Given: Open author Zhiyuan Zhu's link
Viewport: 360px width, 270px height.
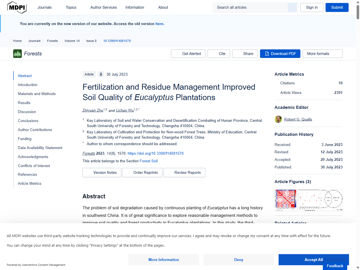Looking at the screenshot, I should click(93, 110).
